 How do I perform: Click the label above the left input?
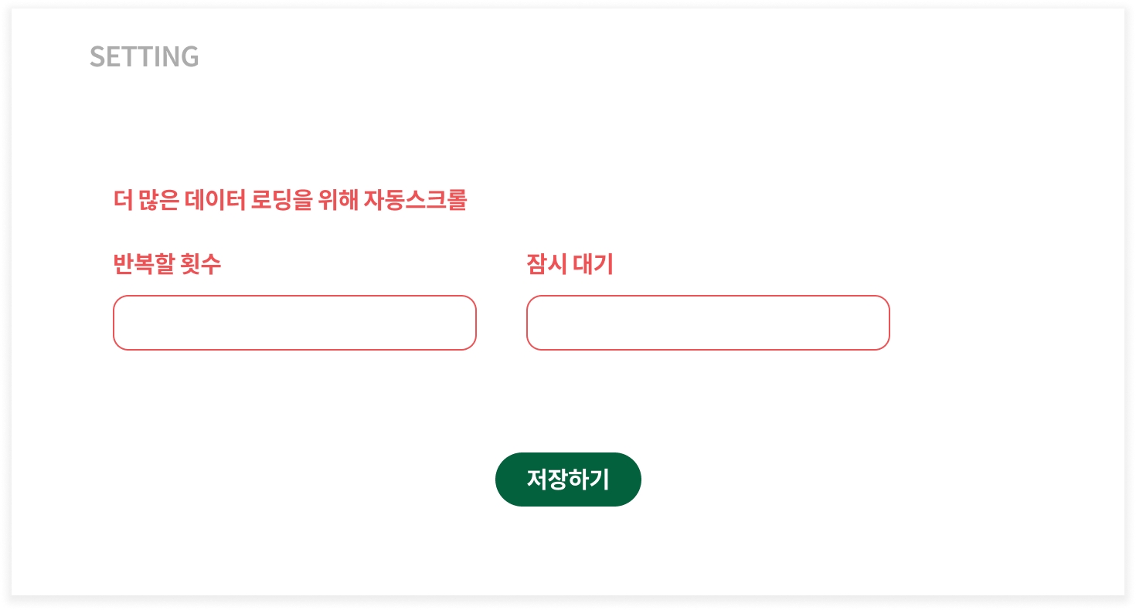click(167, 264)
